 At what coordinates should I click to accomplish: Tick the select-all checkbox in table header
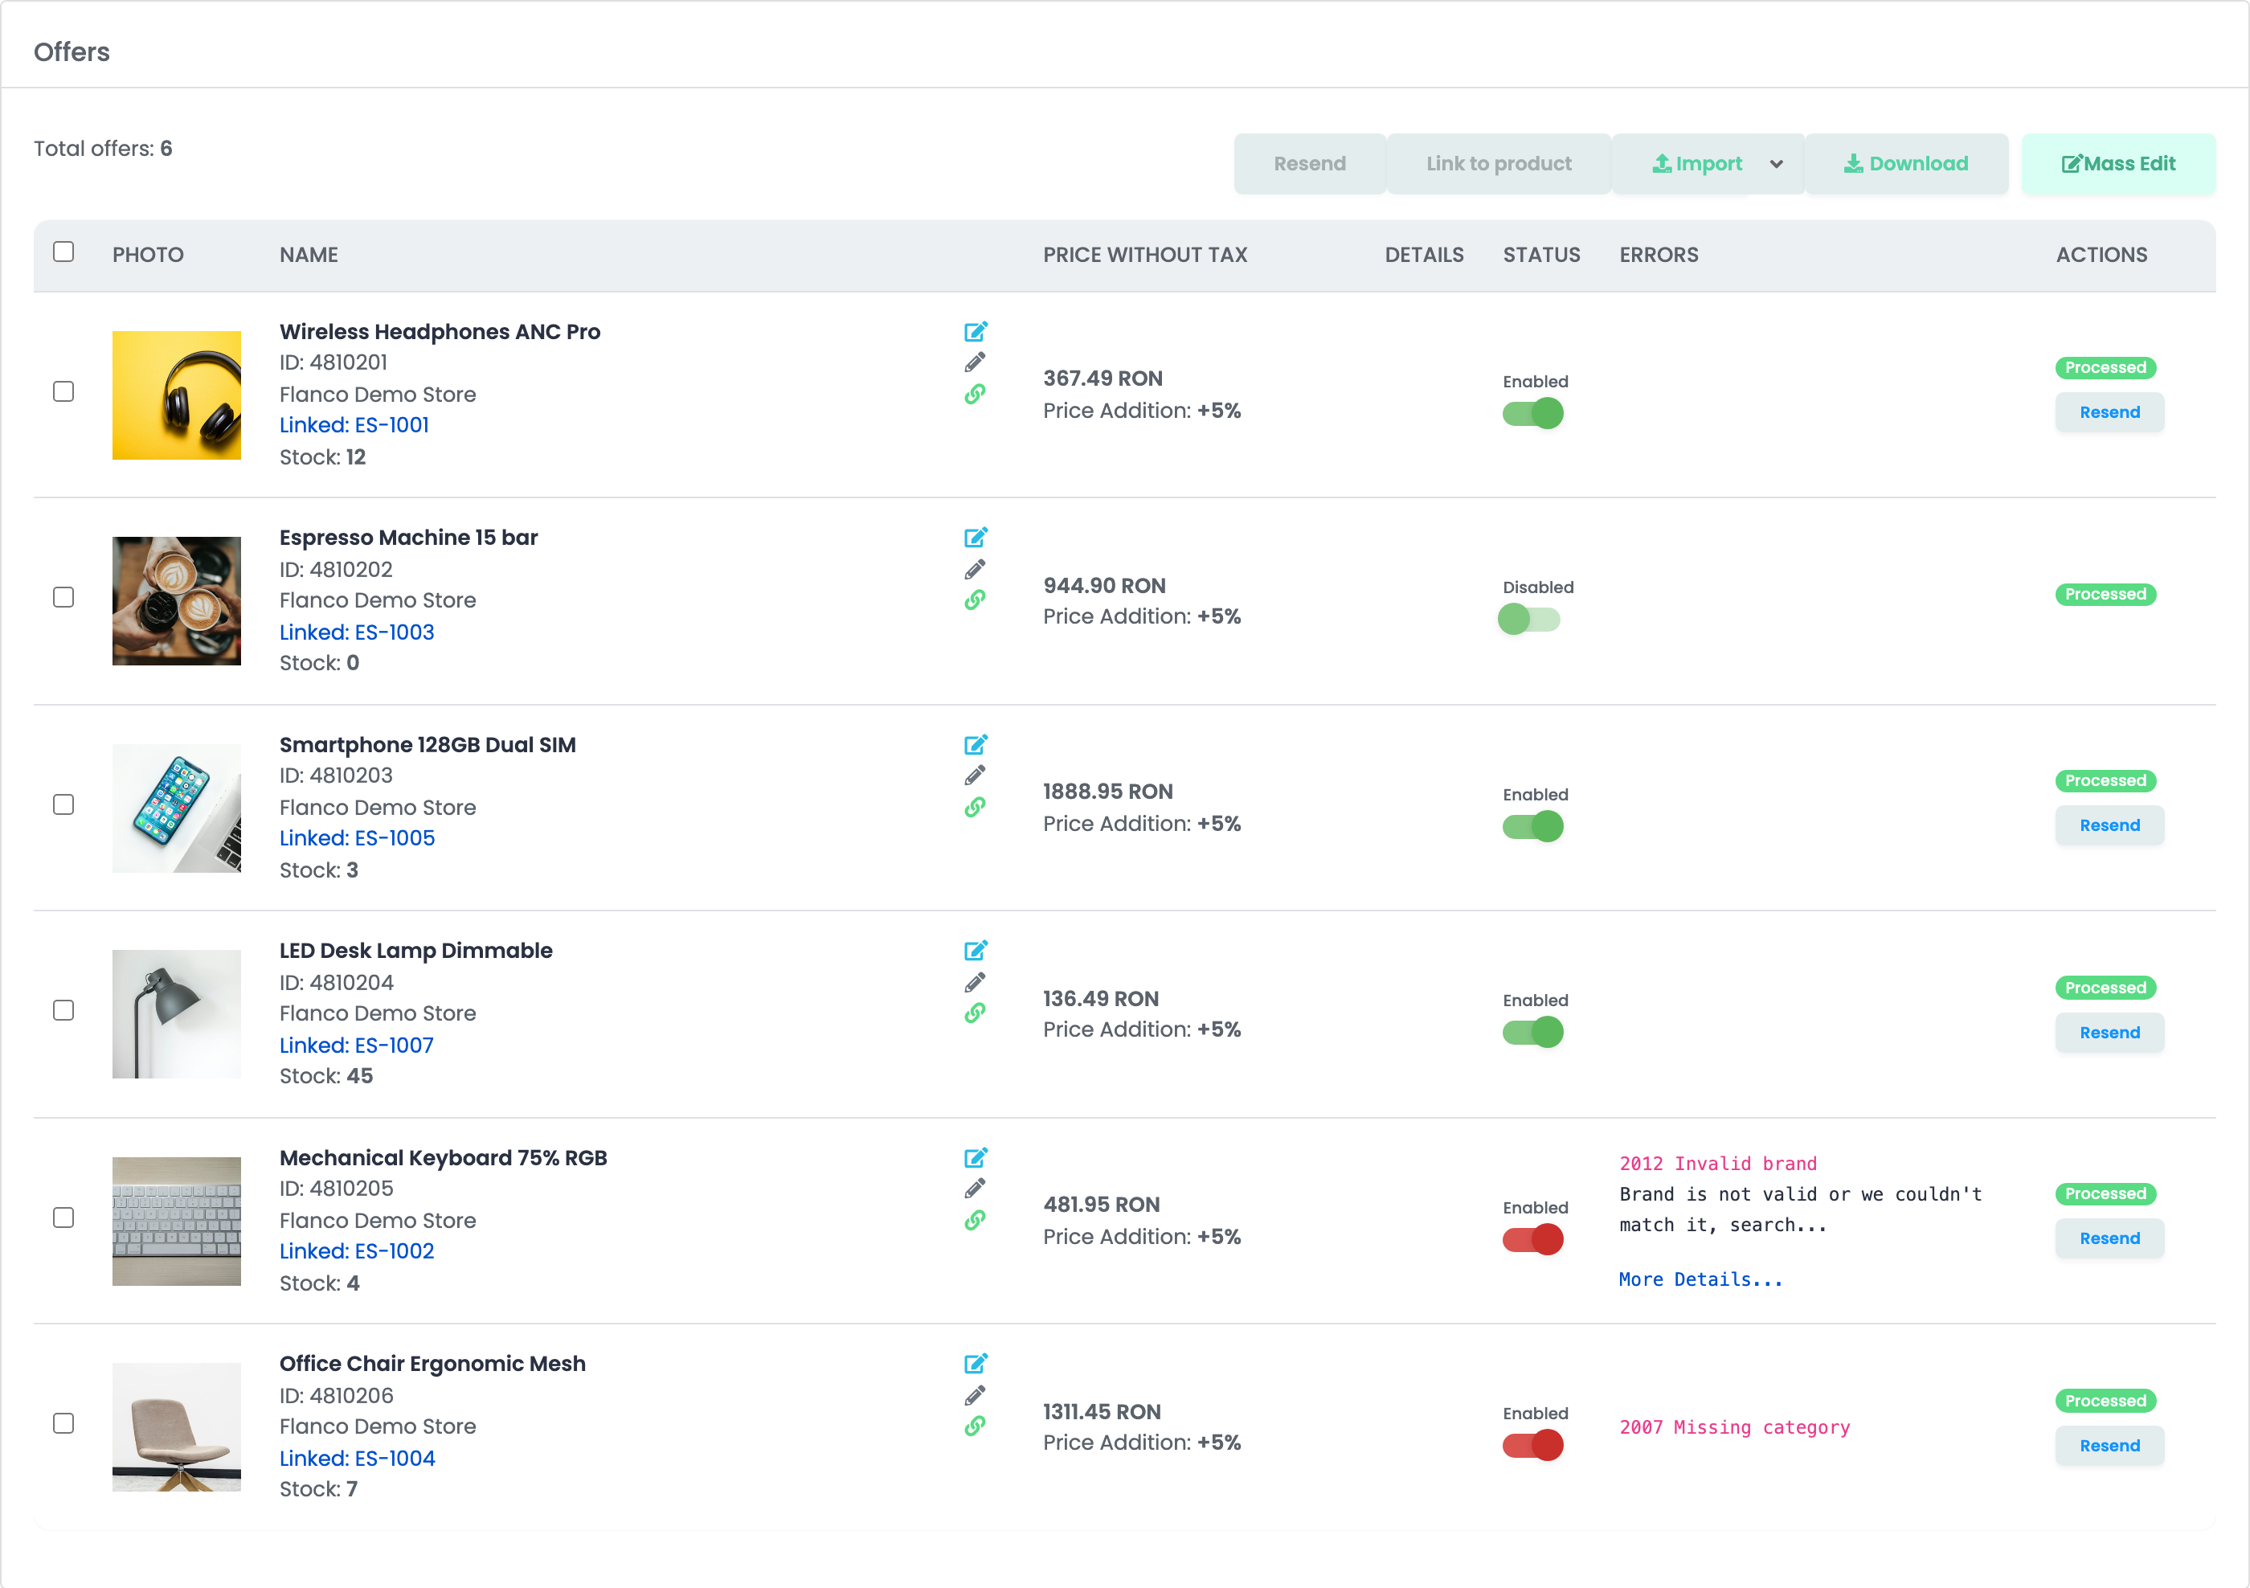point(63,252)
